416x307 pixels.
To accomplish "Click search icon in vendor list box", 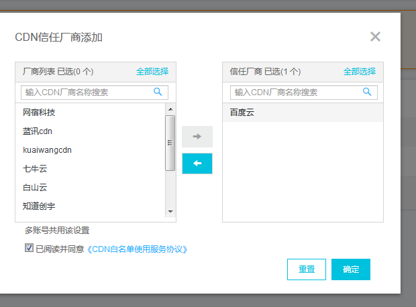I will click(158, 92).
